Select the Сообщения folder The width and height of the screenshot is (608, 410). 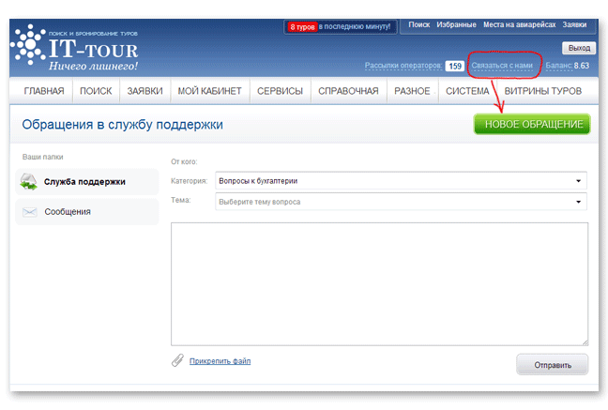87,212
